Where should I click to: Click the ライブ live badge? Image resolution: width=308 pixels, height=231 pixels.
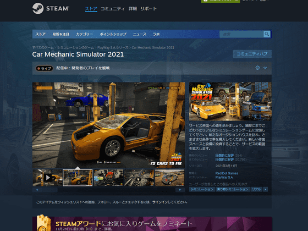(x=45, y=68)
